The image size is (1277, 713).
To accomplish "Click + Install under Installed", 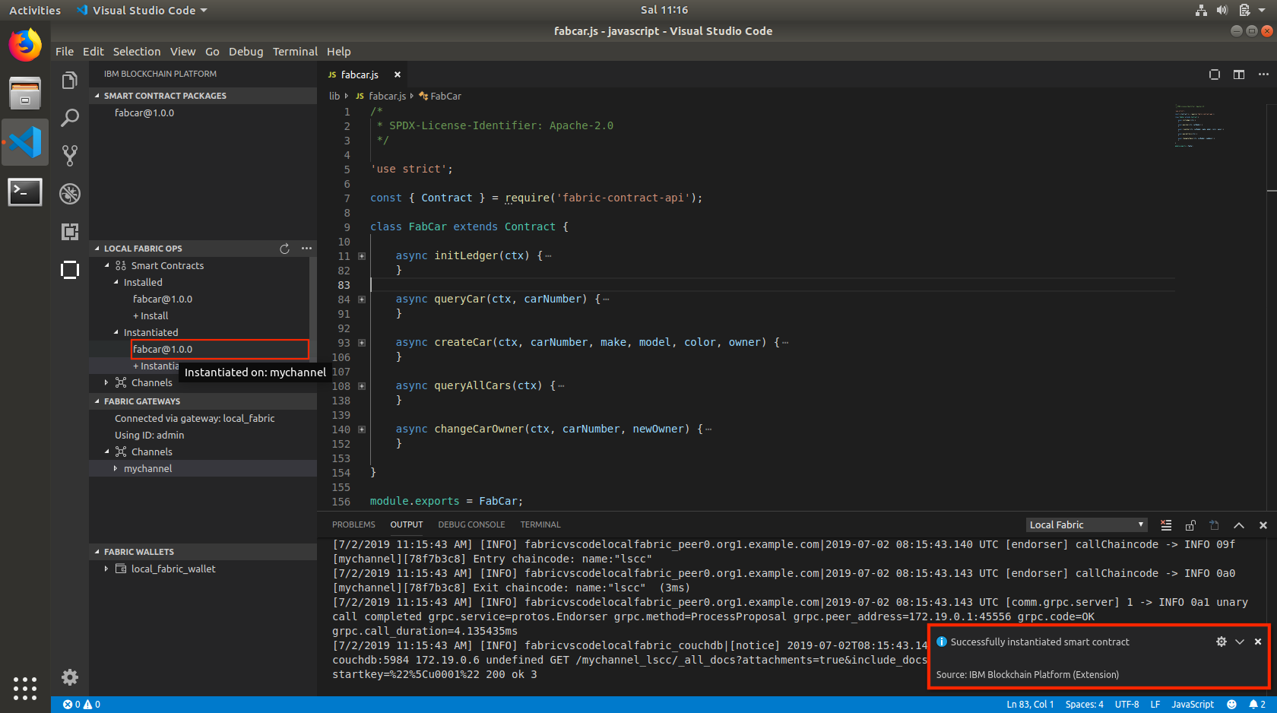I will coord(151,315).
